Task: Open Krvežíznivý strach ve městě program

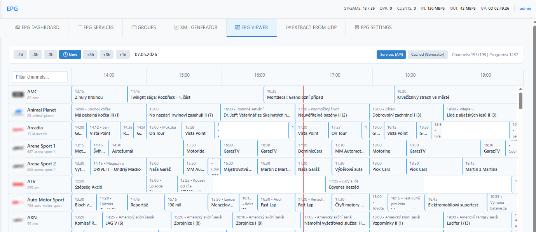Action: coord(456,95)
